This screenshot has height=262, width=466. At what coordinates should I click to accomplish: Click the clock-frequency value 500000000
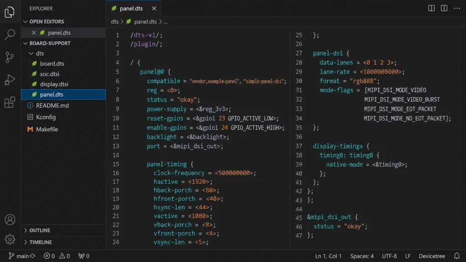pos(234,173)
